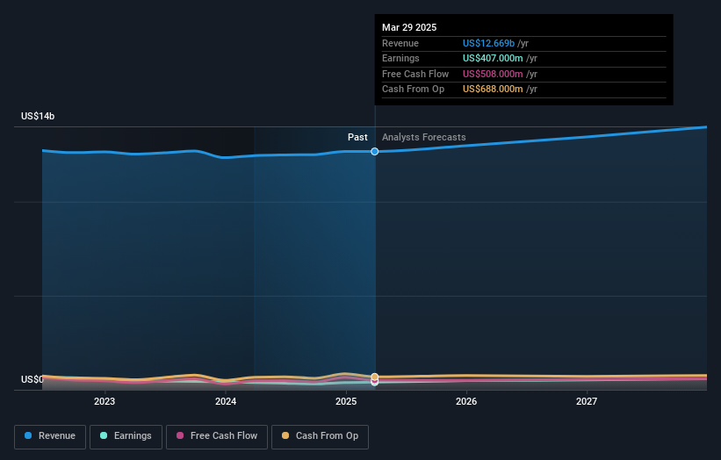
Task: Click the Revenue row label in tooltip
Action: 400,43
